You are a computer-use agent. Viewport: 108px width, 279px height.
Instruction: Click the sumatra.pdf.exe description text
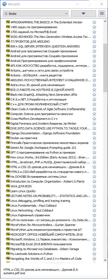pyautogui.click(x=14, y=273)
